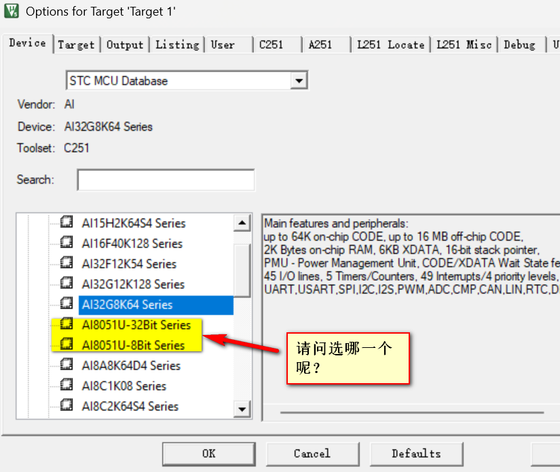Select AI8C1K08 Series in device list
560x472 pixels.
click(x=124, y=386)
